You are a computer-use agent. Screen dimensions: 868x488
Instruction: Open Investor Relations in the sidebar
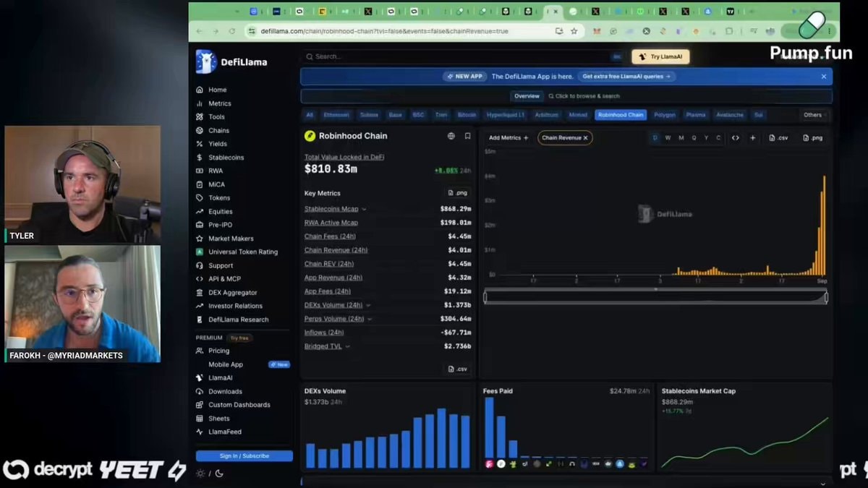tap(235, 306)
